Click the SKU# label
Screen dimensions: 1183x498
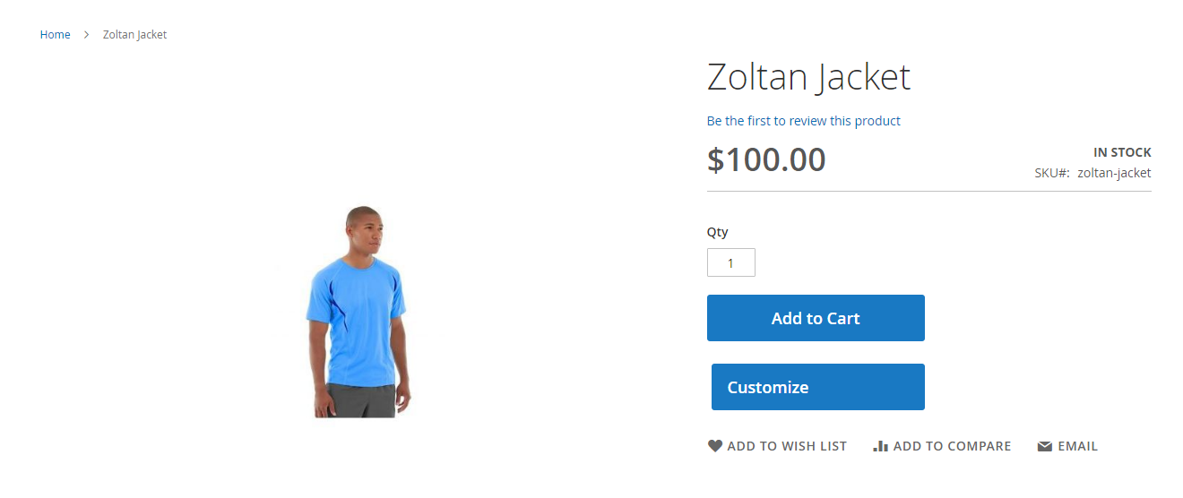[1051, 173]
